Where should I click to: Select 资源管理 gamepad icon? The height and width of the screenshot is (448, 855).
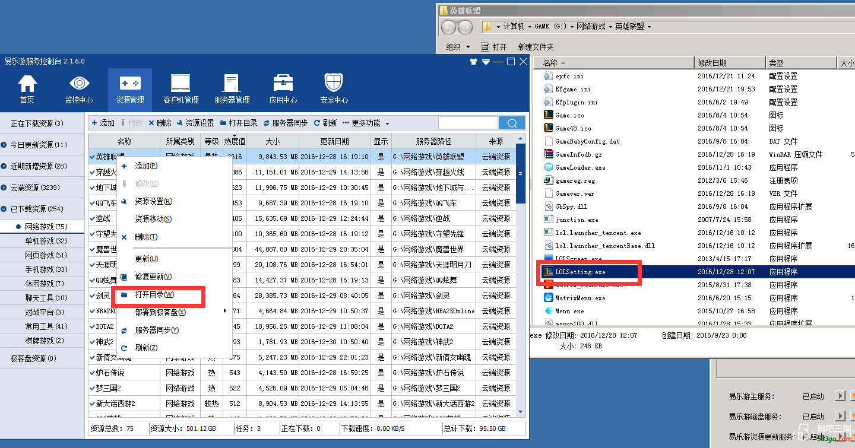[130, 89]
